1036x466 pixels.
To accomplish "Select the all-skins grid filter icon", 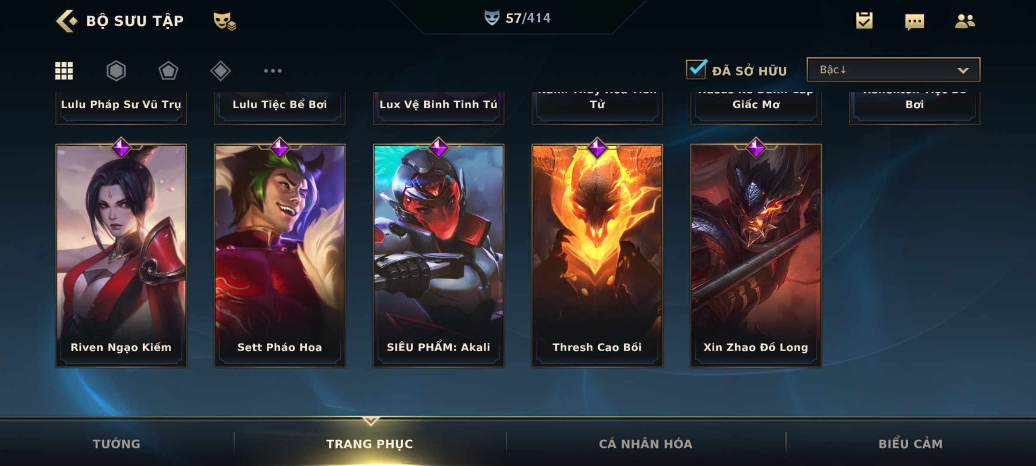I will tap(64, 71).
